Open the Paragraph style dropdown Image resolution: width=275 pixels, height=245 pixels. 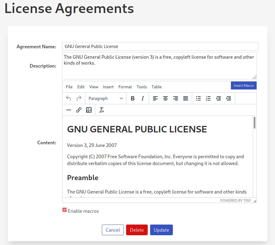click(x=105, y=98)
